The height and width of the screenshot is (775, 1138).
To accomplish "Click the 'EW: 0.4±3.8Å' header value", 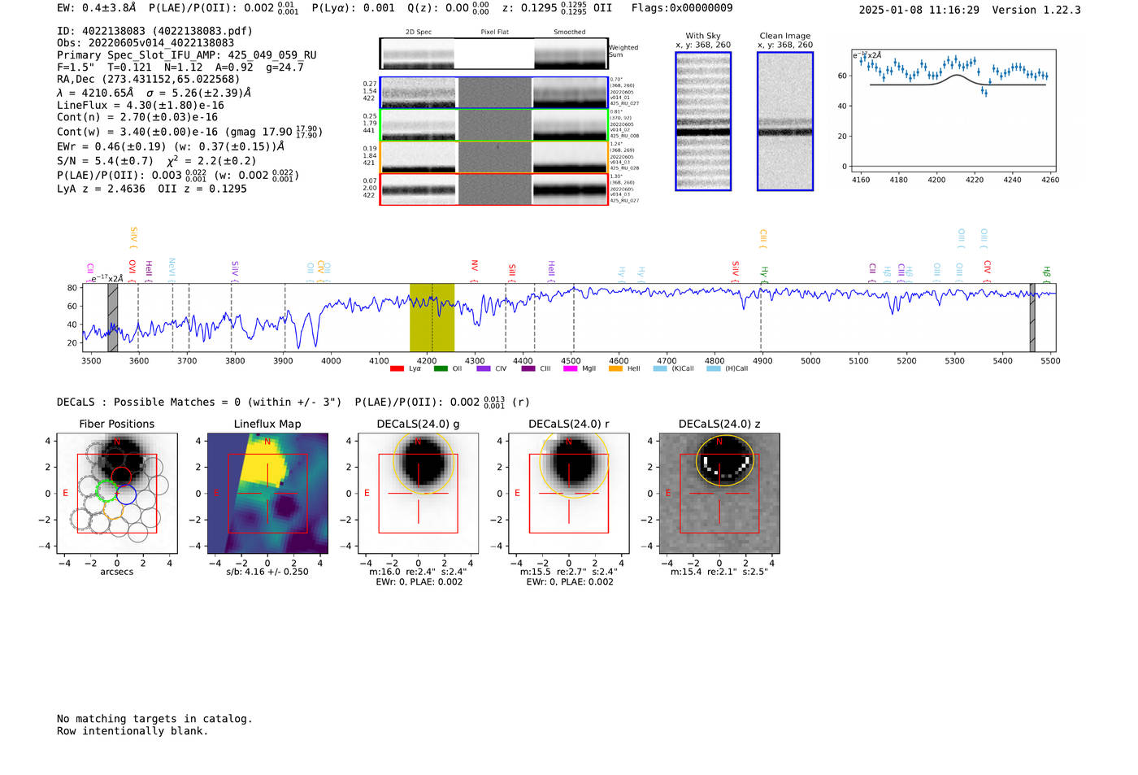I will 97,8.
